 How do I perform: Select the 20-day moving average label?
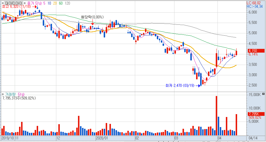point(55,3)
